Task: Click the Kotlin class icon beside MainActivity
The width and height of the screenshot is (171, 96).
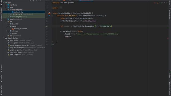Action: point(13,12)
